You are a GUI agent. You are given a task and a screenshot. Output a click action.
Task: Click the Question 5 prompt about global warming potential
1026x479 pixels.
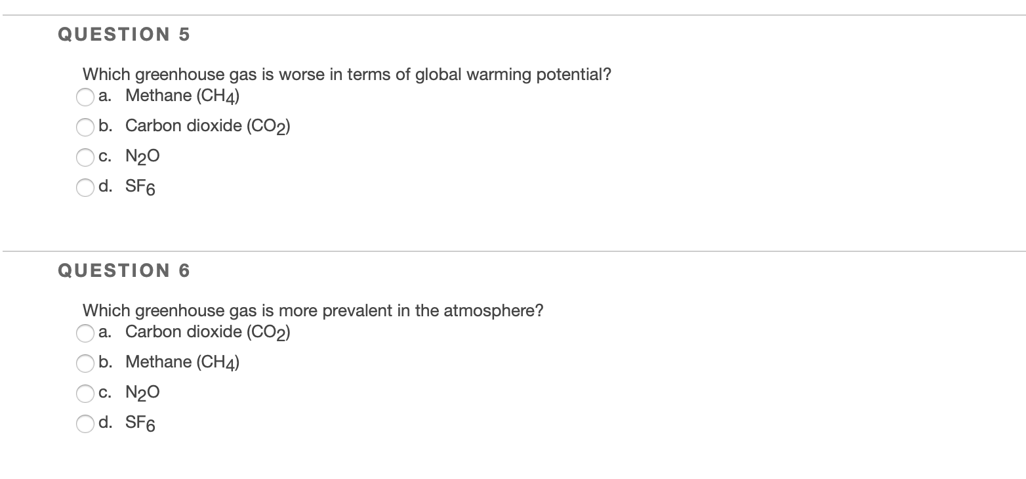pyautogui.click(x=346, y=74)
